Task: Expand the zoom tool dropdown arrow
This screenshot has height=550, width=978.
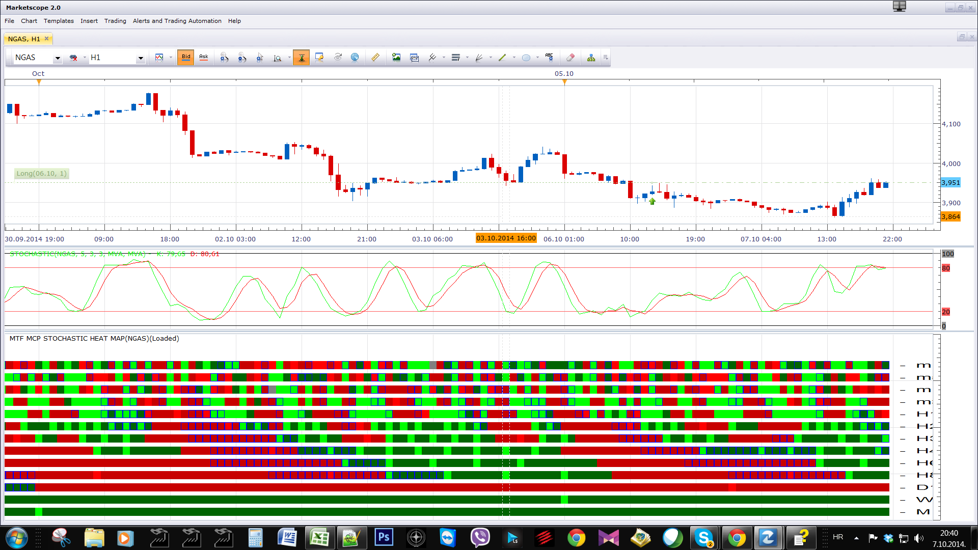Action: (289, 58)
